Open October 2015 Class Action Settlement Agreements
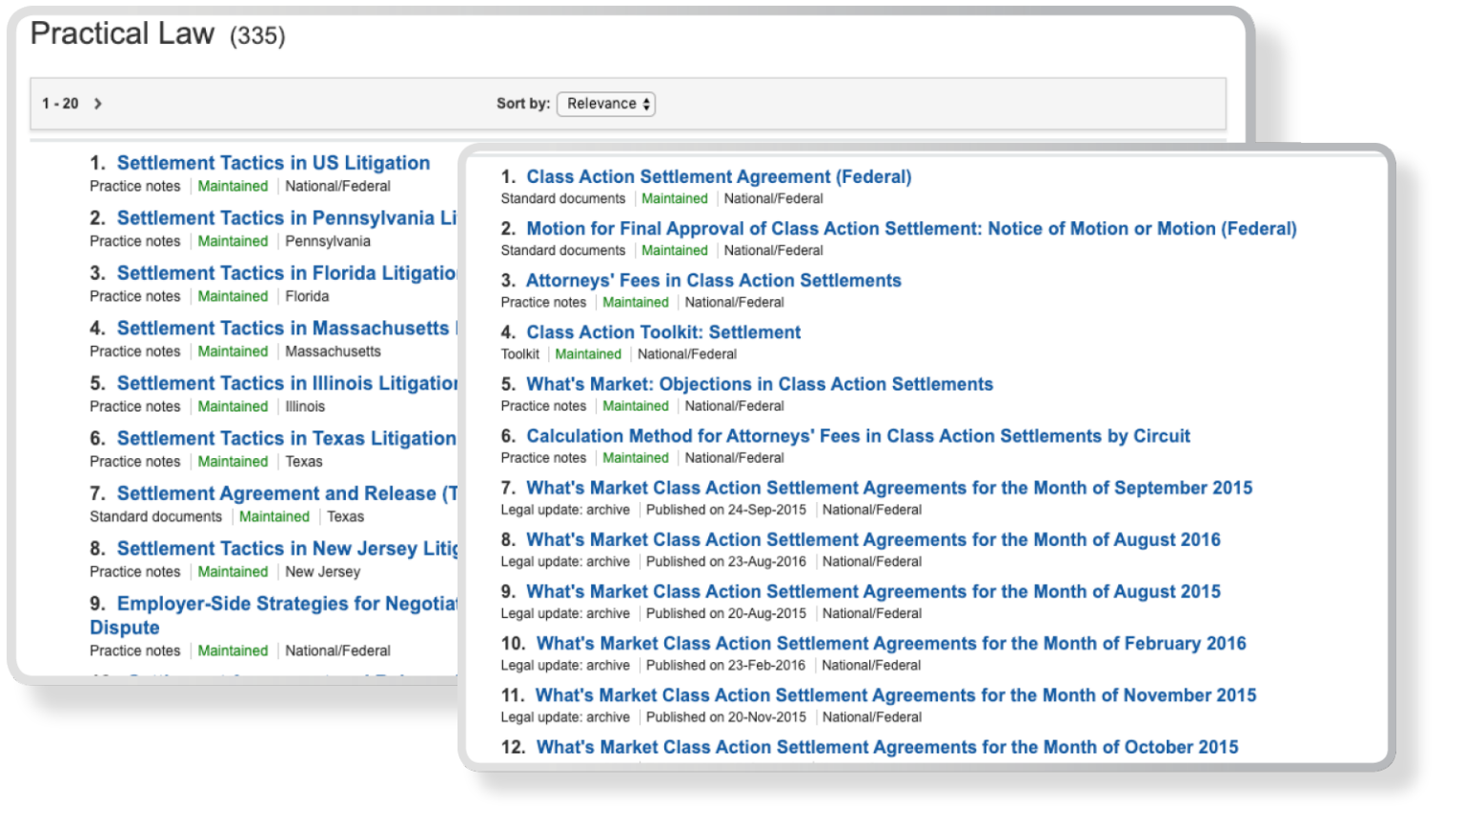 point(887,748)
